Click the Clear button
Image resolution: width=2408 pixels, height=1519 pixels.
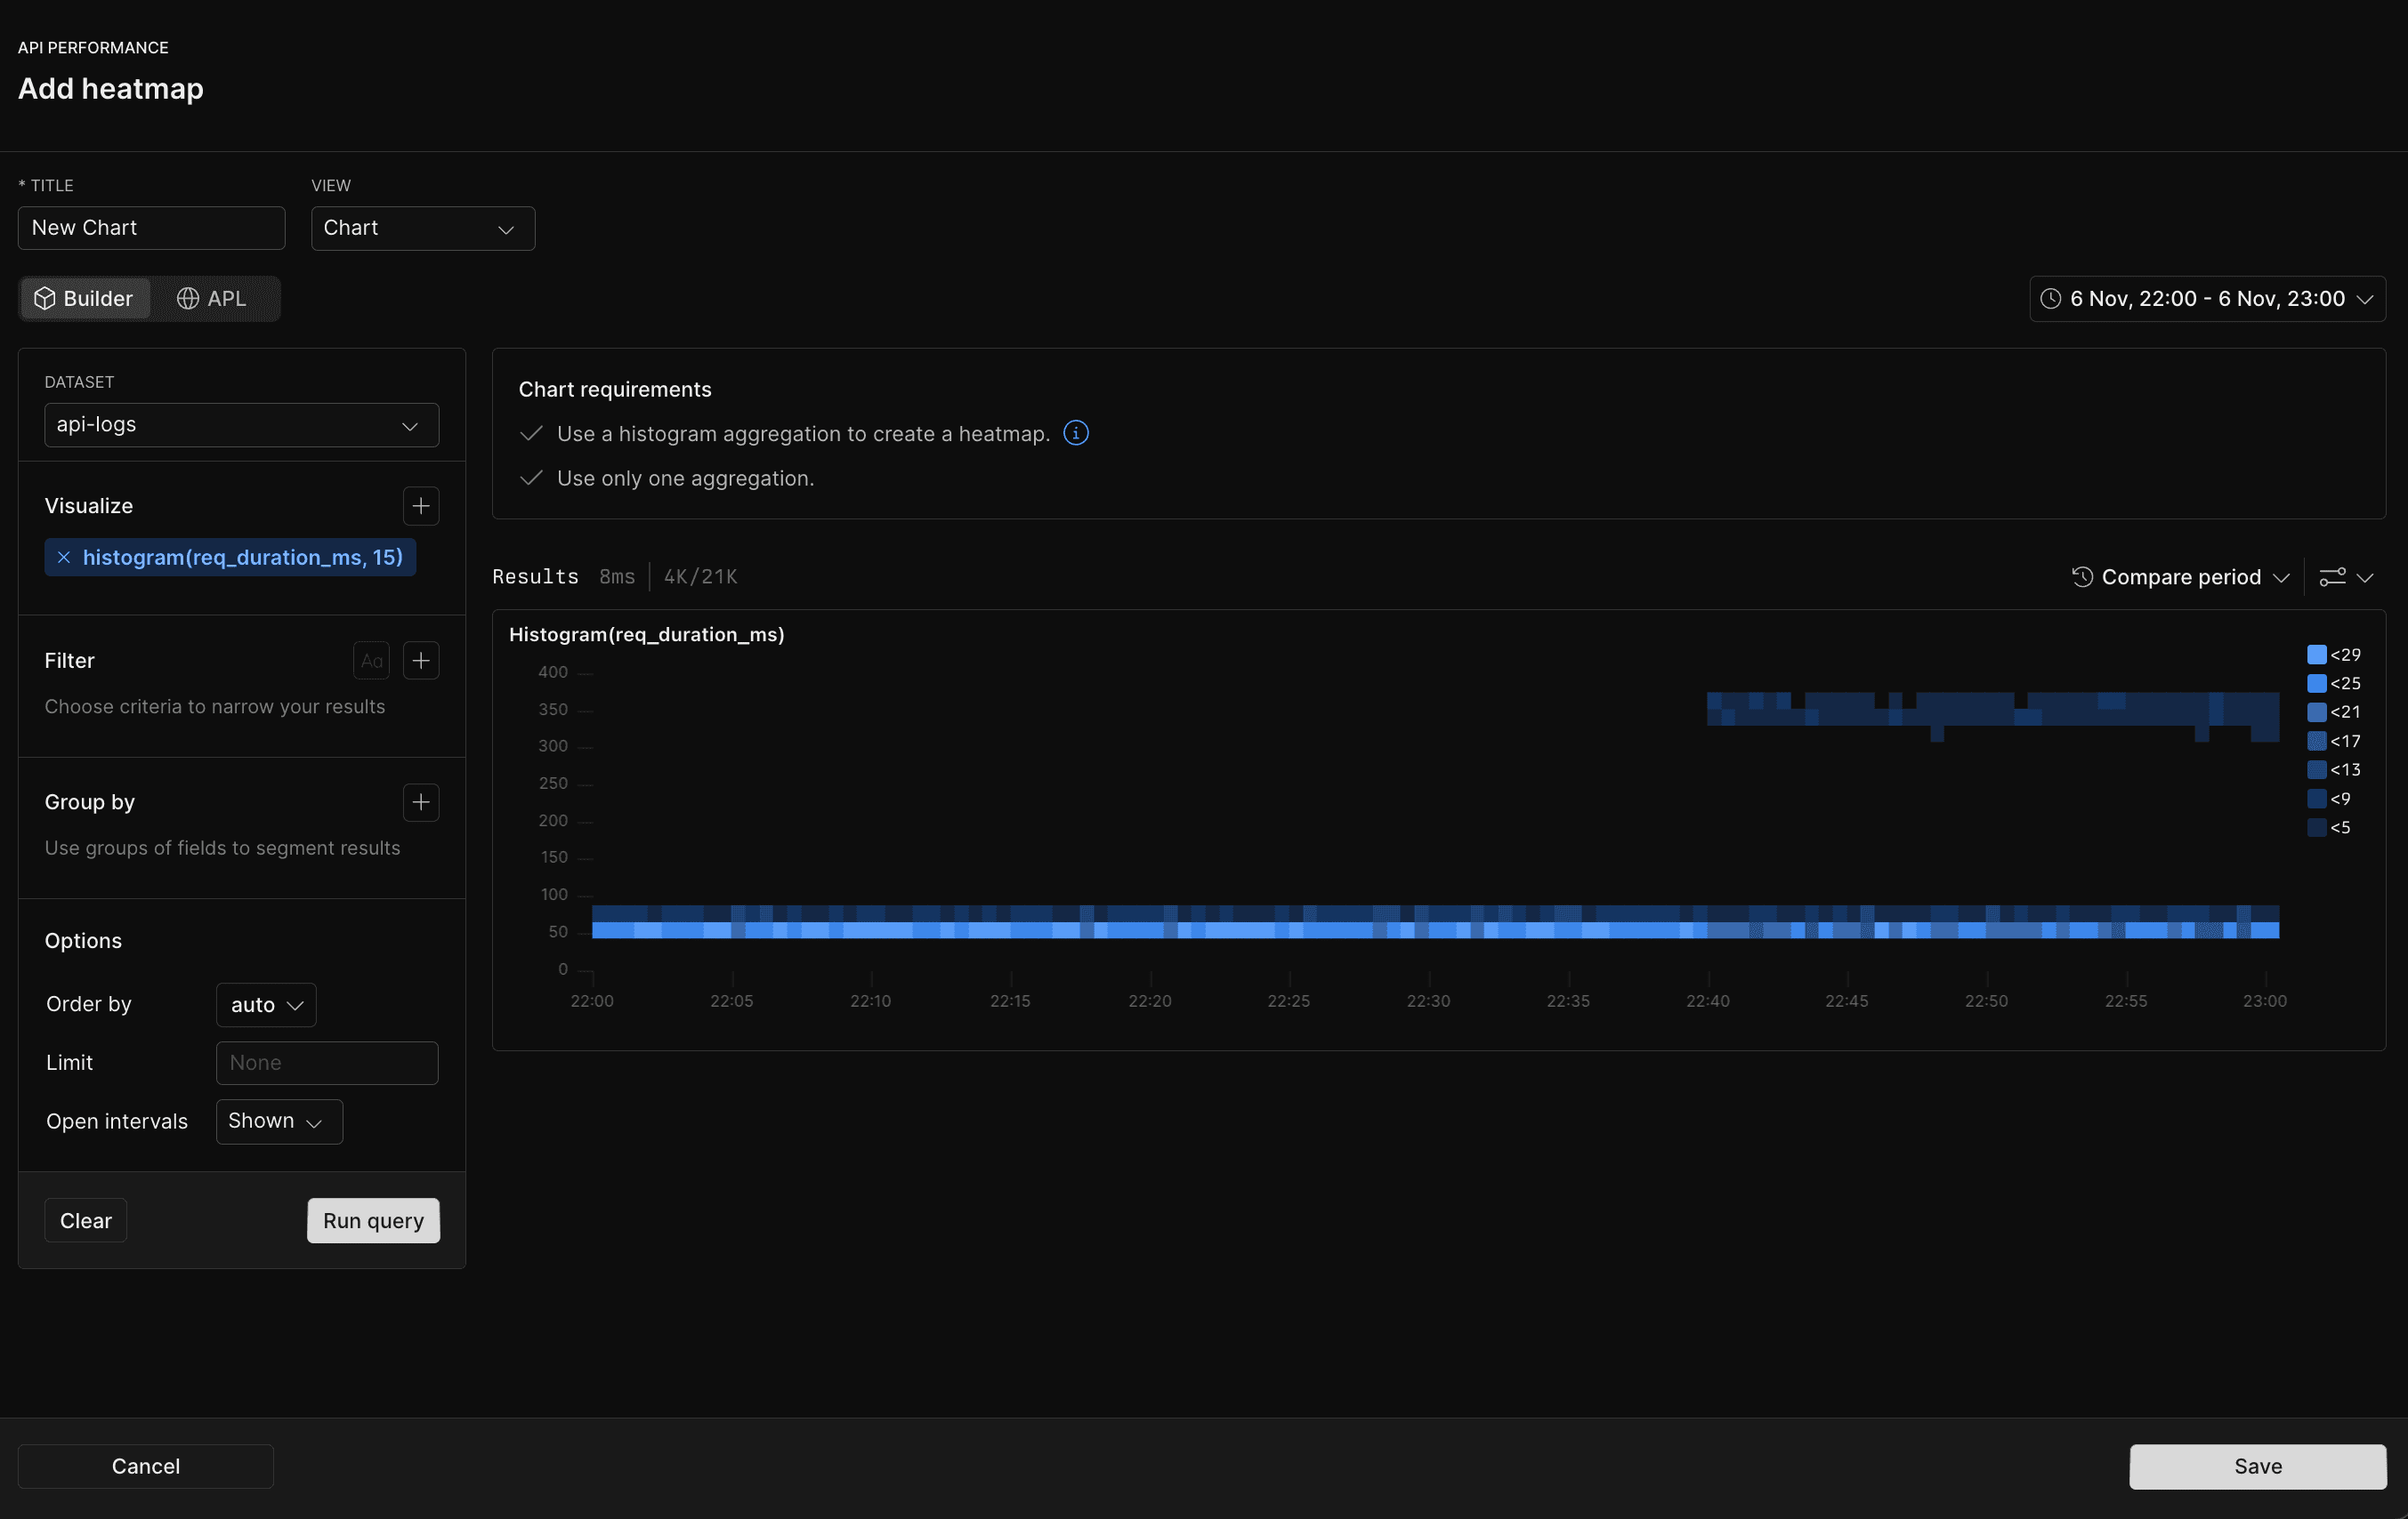point(86,1220)
